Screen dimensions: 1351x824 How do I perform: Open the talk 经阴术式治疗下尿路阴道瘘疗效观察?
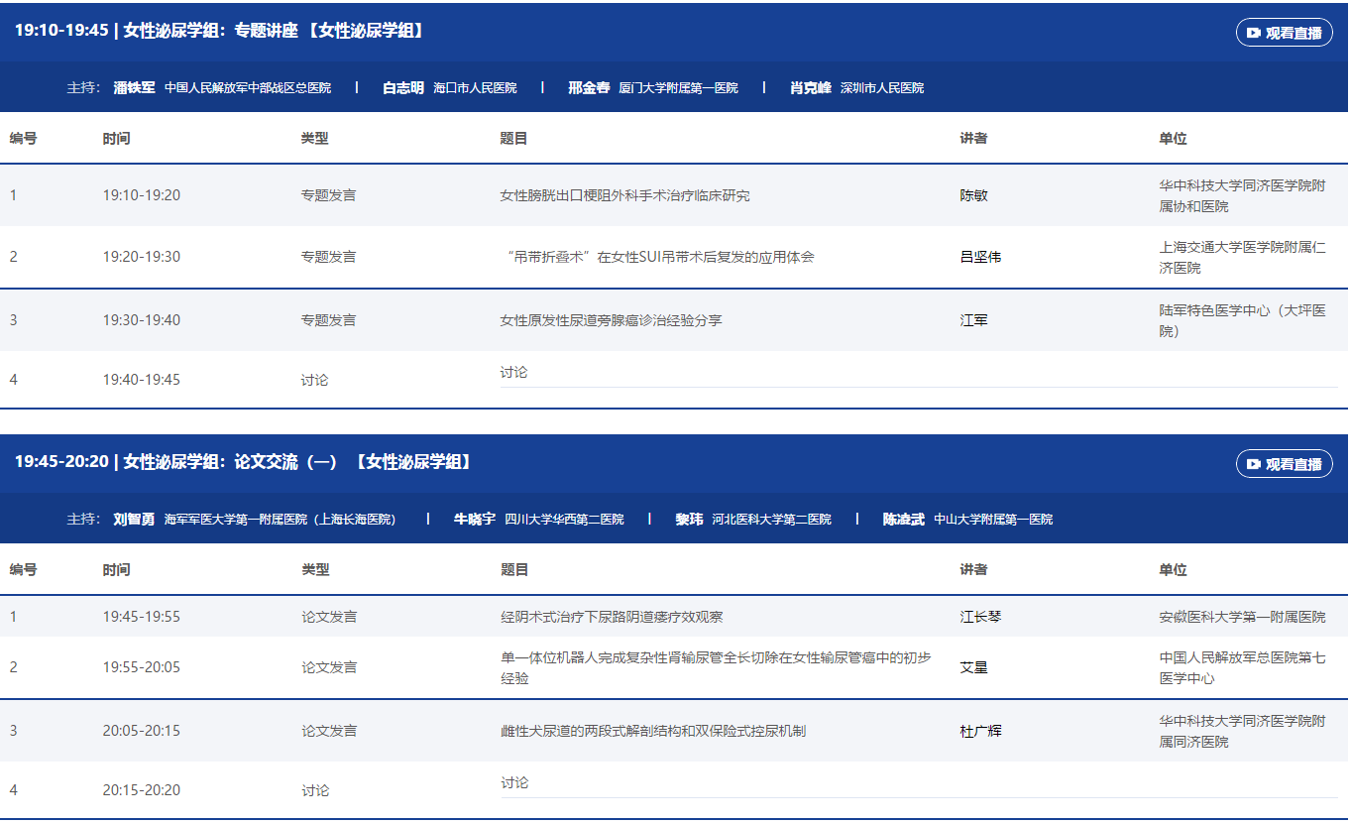(x=612, y=617)
